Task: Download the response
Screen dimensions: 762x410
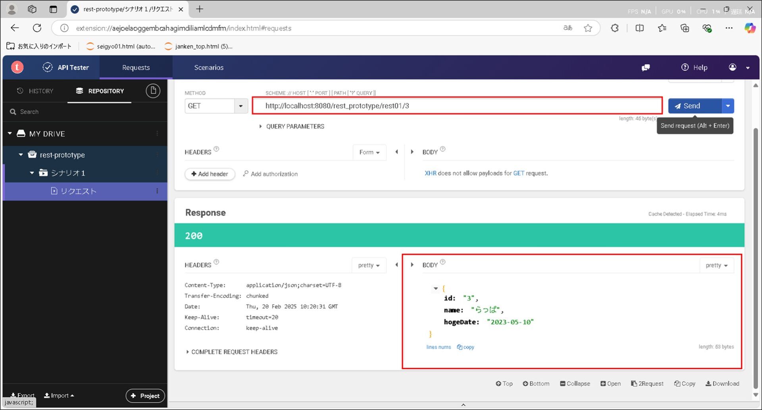Action: coord(722,383)
